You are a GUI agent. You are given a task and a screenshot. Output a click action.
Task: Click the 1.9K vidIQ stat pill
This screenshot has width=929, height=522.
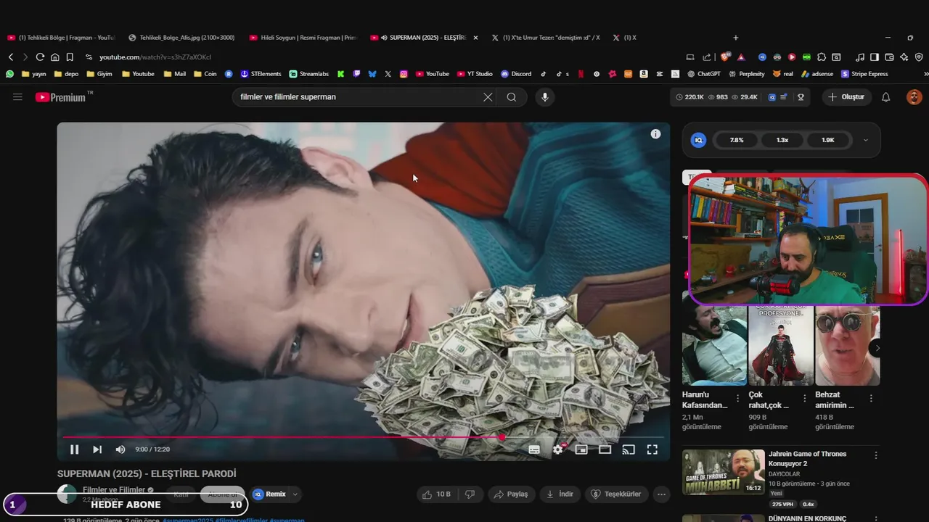pos(828,140)
